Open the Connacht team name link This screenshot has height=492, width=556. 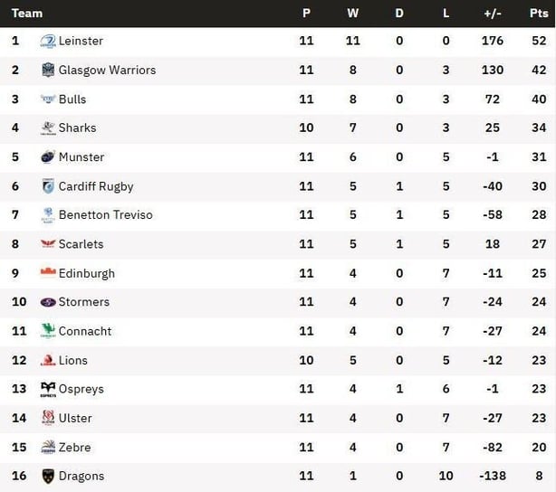(85, 331)
